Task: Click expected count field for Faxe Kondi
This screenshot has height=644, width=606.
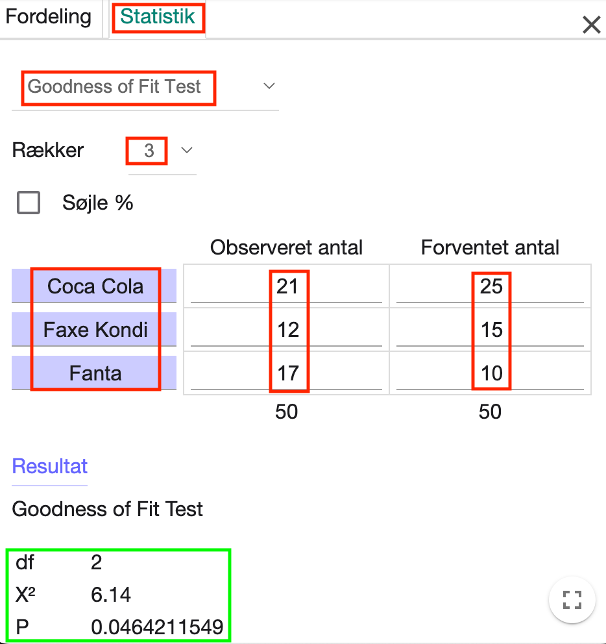Action: 491,330
